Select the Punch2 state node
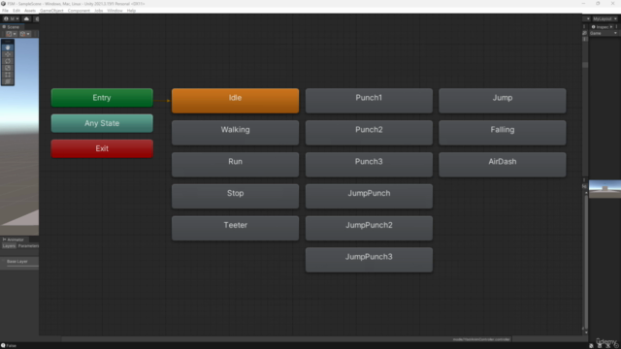The width and height of the screenshot is (621, 349). 369,133
